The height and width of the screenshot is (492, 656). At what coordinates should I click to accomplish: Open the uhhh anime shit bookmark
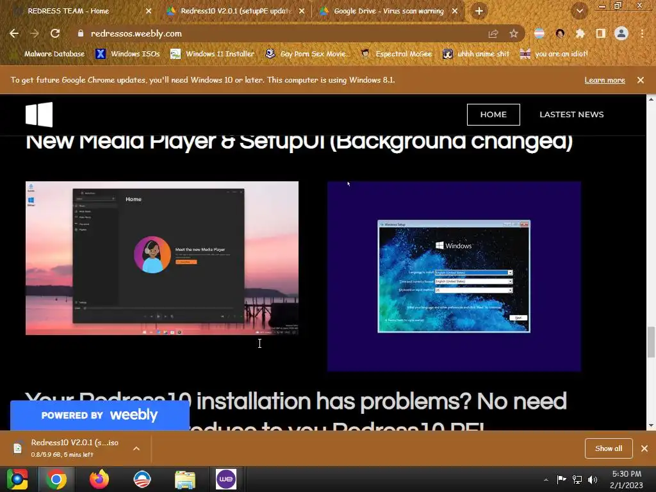477,54
